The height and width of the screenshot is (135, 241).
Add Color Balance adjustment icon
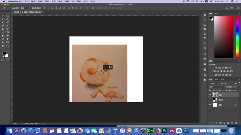[x=218, y=71]
